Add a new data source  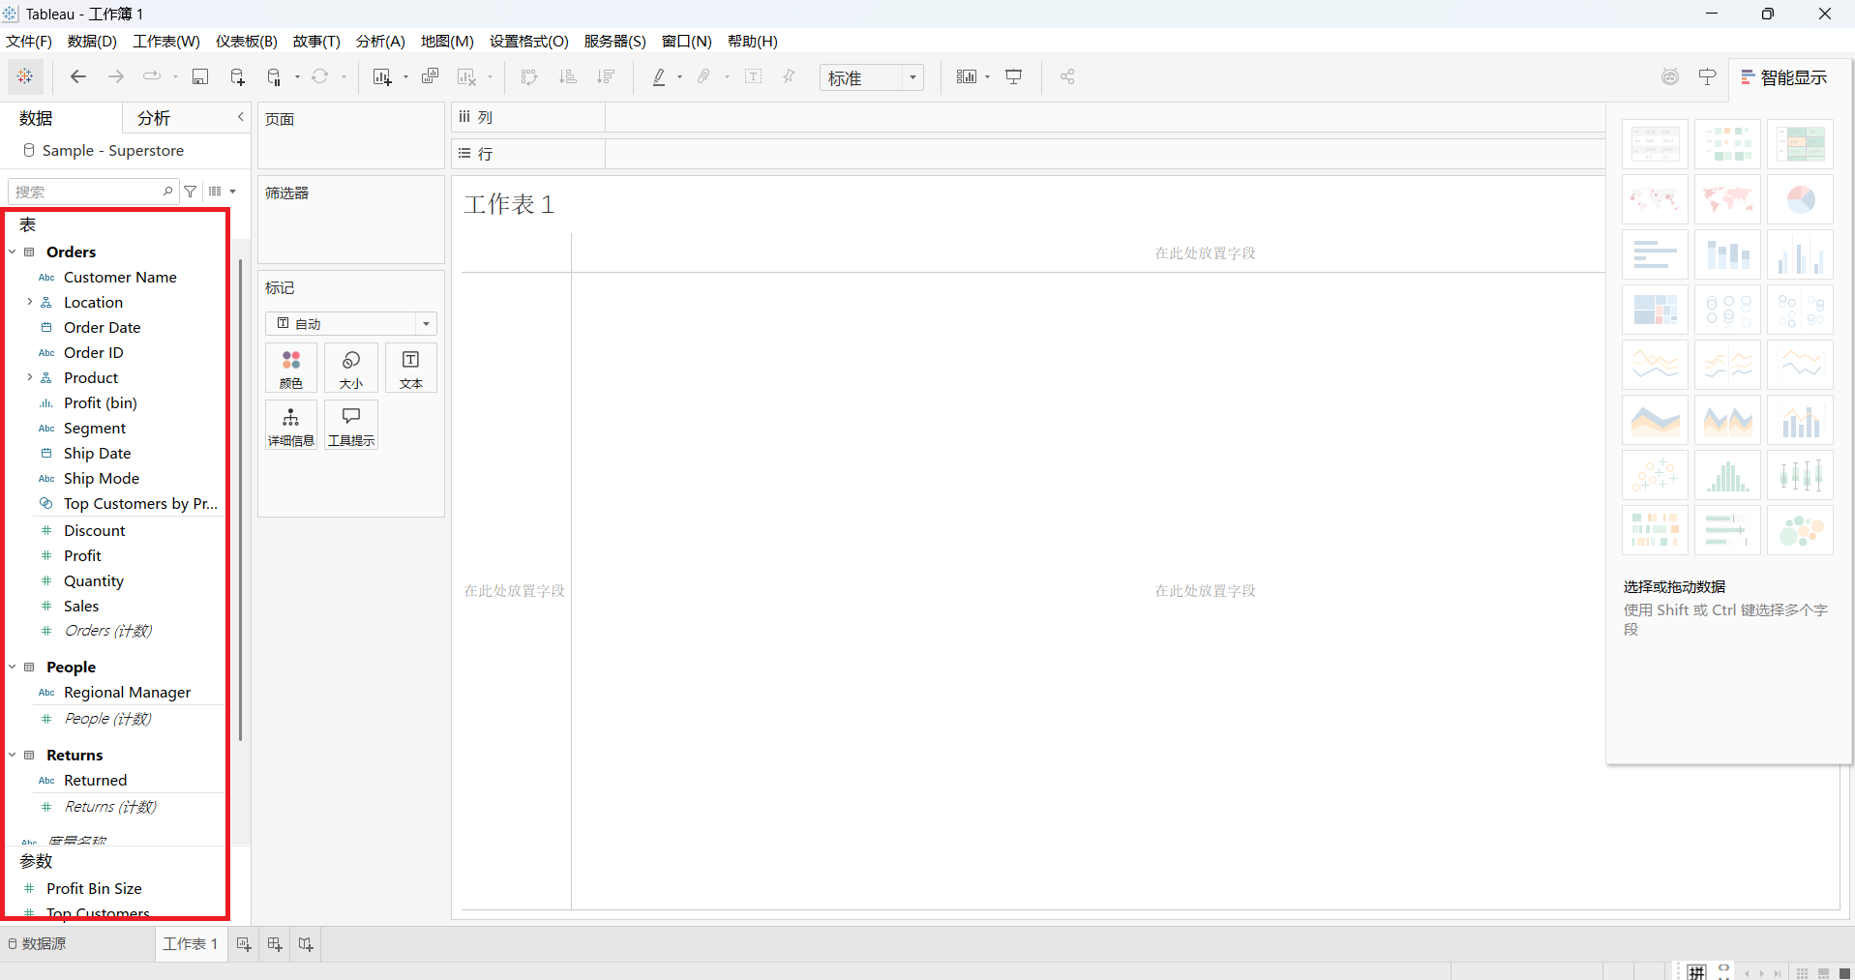click(x=237, y=76)
